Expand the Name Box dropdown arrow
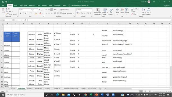The image size is (172, 97). point(11,20)
